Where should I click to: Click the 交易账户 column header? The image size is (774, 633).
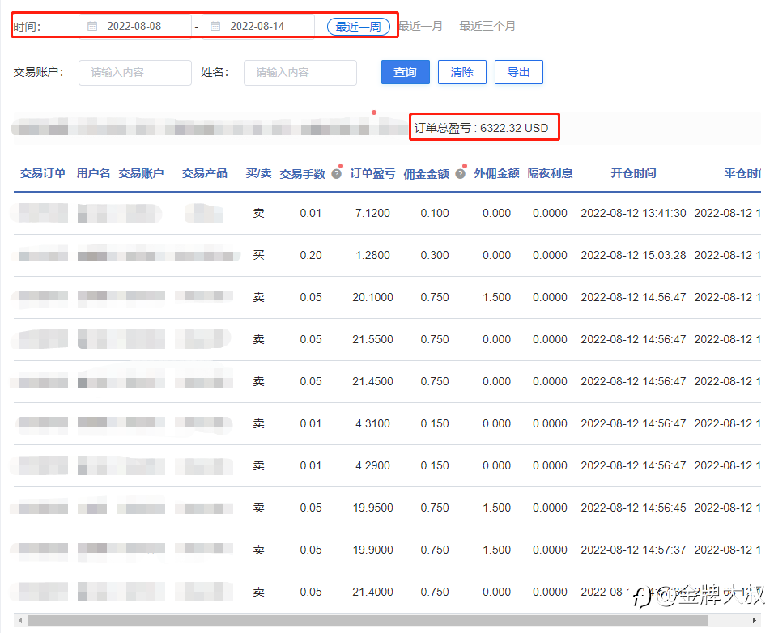141,173
